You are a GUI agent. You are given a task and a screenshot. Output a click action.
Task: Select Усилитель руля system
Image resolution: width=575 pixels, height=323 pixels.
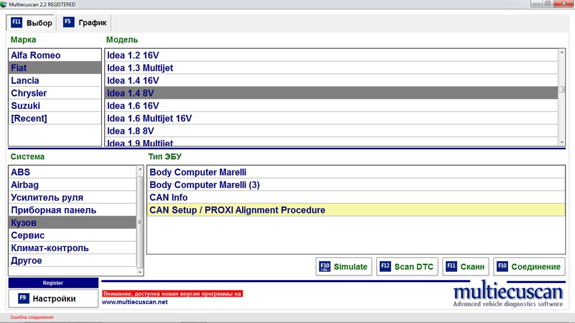coord(72,197)
